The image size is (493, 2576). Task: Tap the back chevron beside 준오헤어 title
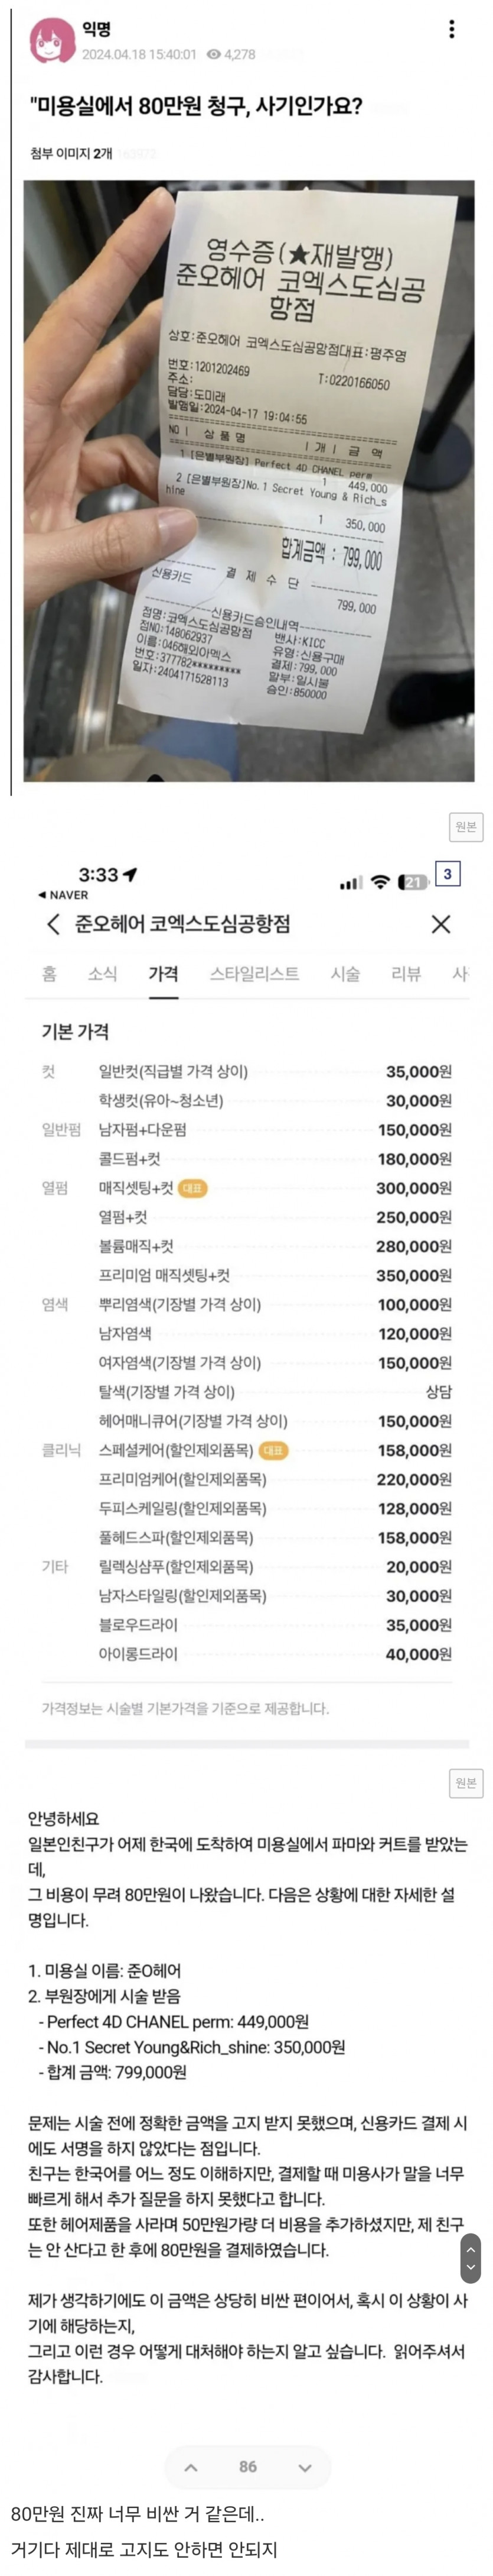53,924
